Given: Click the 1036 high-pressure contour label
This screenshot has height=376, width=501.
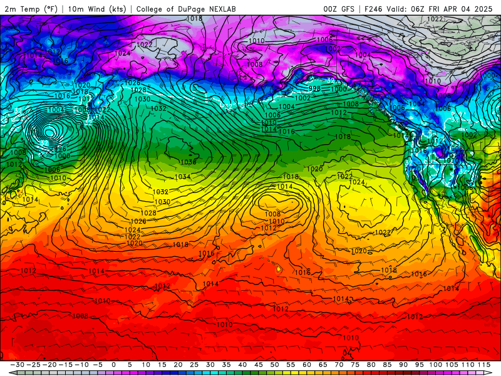Looking at the screenshot, I should click(189, 162).
